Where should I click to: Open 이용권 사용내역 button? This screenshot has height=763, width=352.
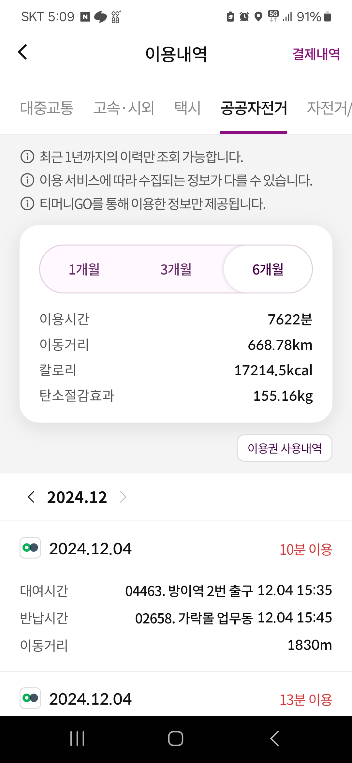[284, 448]
